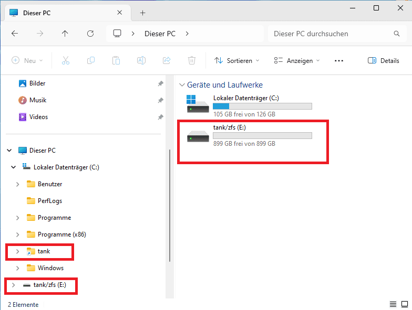Viewport: 412px width, 310px height.
Task: Click the C: drive usage bar
Action: coord(262,106)
